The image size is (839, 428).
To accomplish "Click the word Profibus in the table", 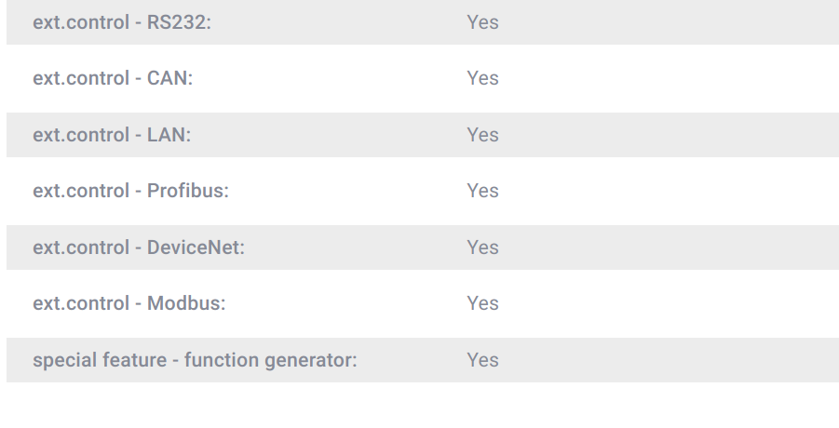I will click(x=186, y=191).
